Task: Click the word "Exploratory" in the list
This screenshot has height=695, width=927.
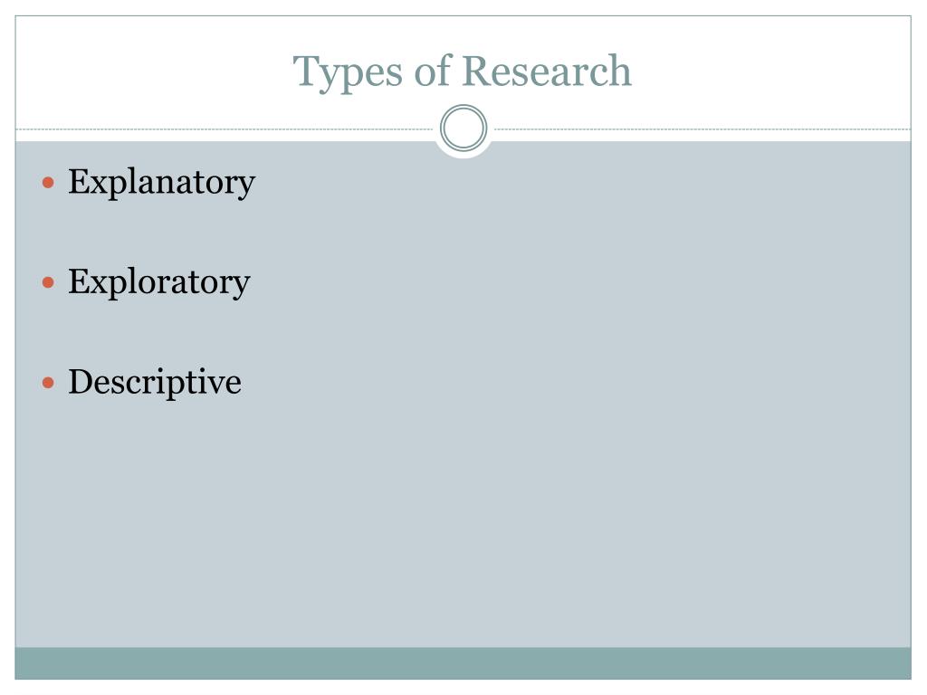Action: [x=159, y=282]
